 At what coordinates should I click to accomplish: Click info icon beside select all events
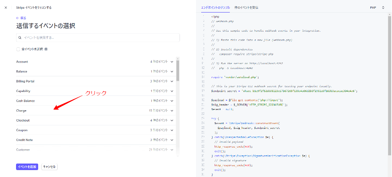pos(46,49)
